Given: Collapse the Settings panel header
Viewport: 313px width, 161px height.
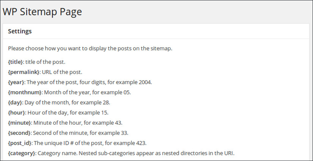Looking at the screenshot, I should click(x=20, y=31).
